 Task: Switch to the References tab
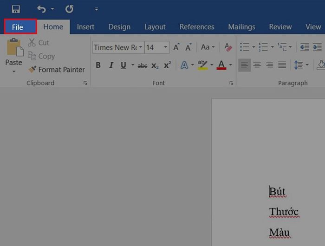[197, 27]
